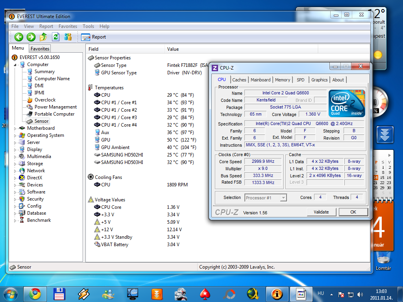The height and width of the screenshot is (302, 403).
Task: Click the Config tree icon
Action: pos(22,206)
